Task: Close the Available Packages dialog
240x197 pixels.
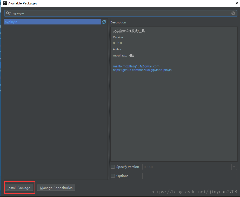Action: click(x=237, y=3)
